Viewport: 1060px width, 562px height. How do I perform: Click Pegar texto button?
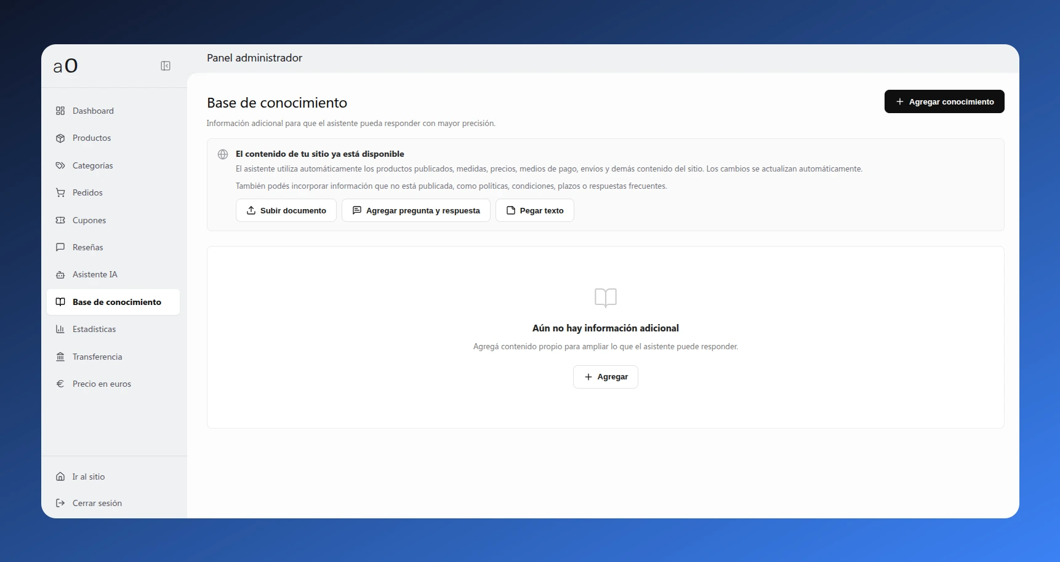click(535, 210)
